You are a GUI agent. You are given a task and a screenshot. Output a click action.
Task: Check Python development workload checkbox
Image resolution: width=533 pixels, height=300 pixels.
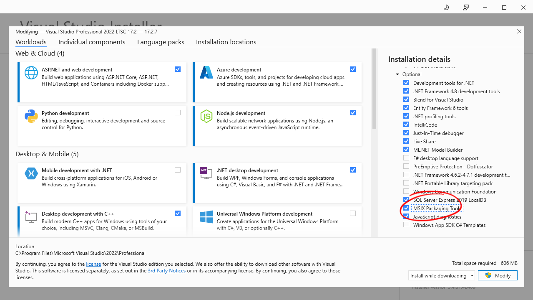(178, 112)
